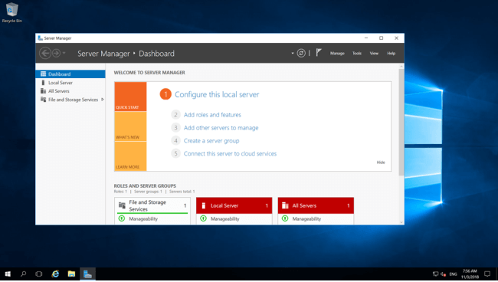Click the All Servers sidebar icon
Screen dimensions: 498x282
tap(43, 91)
